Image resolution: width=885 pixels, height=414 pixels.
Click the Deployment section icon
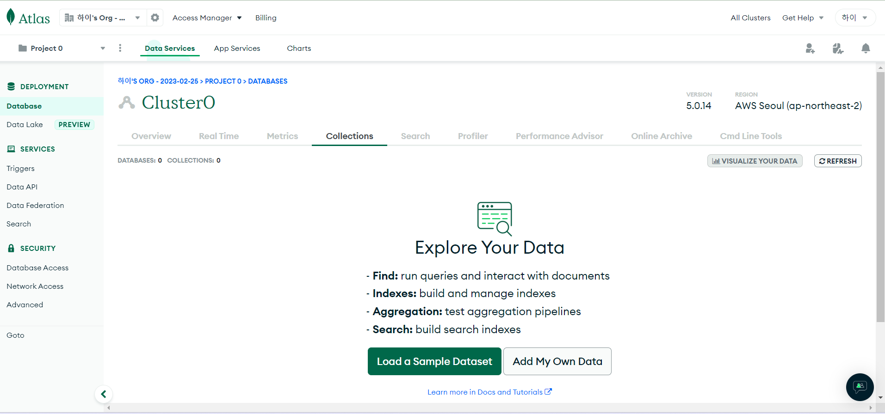(x=11, y=86)
